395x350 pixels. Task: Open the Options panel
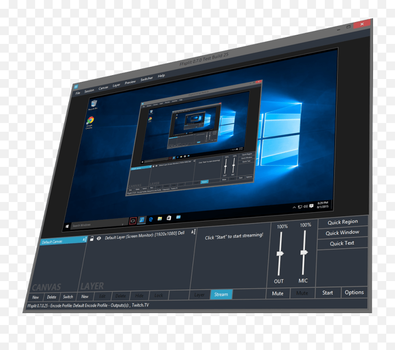(355, 292)
